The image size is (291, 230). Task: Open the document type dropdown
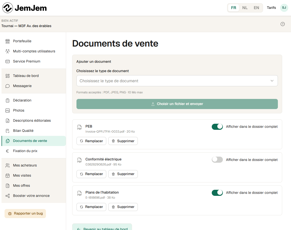(x=177, y=81)
